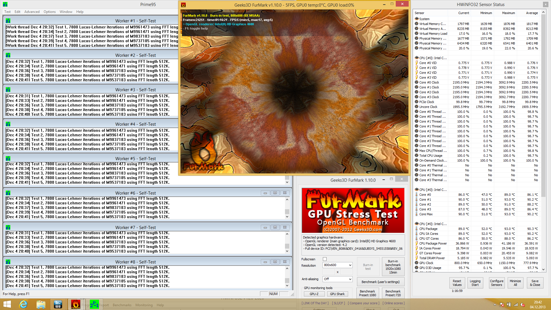Click the Worker #3 Self-Test window icon
Viewport: 551px width, 310px height.
(x=8, y=90)
